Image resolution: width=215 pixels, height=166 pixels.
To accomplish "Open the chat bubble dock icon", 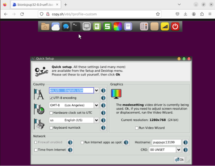I will pos(66,26).
